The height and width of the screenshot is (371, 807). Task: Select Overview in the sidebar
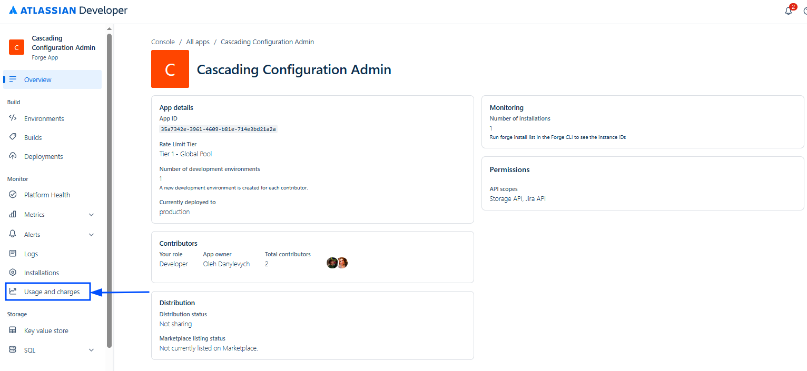[x=38, y=80]
